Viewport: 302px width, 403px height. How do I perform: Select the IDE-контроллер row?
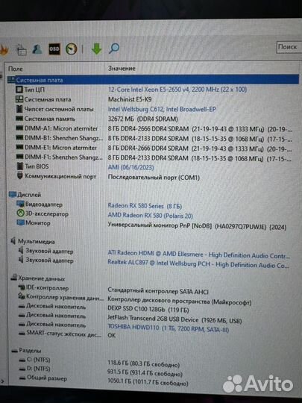(43, 288)
